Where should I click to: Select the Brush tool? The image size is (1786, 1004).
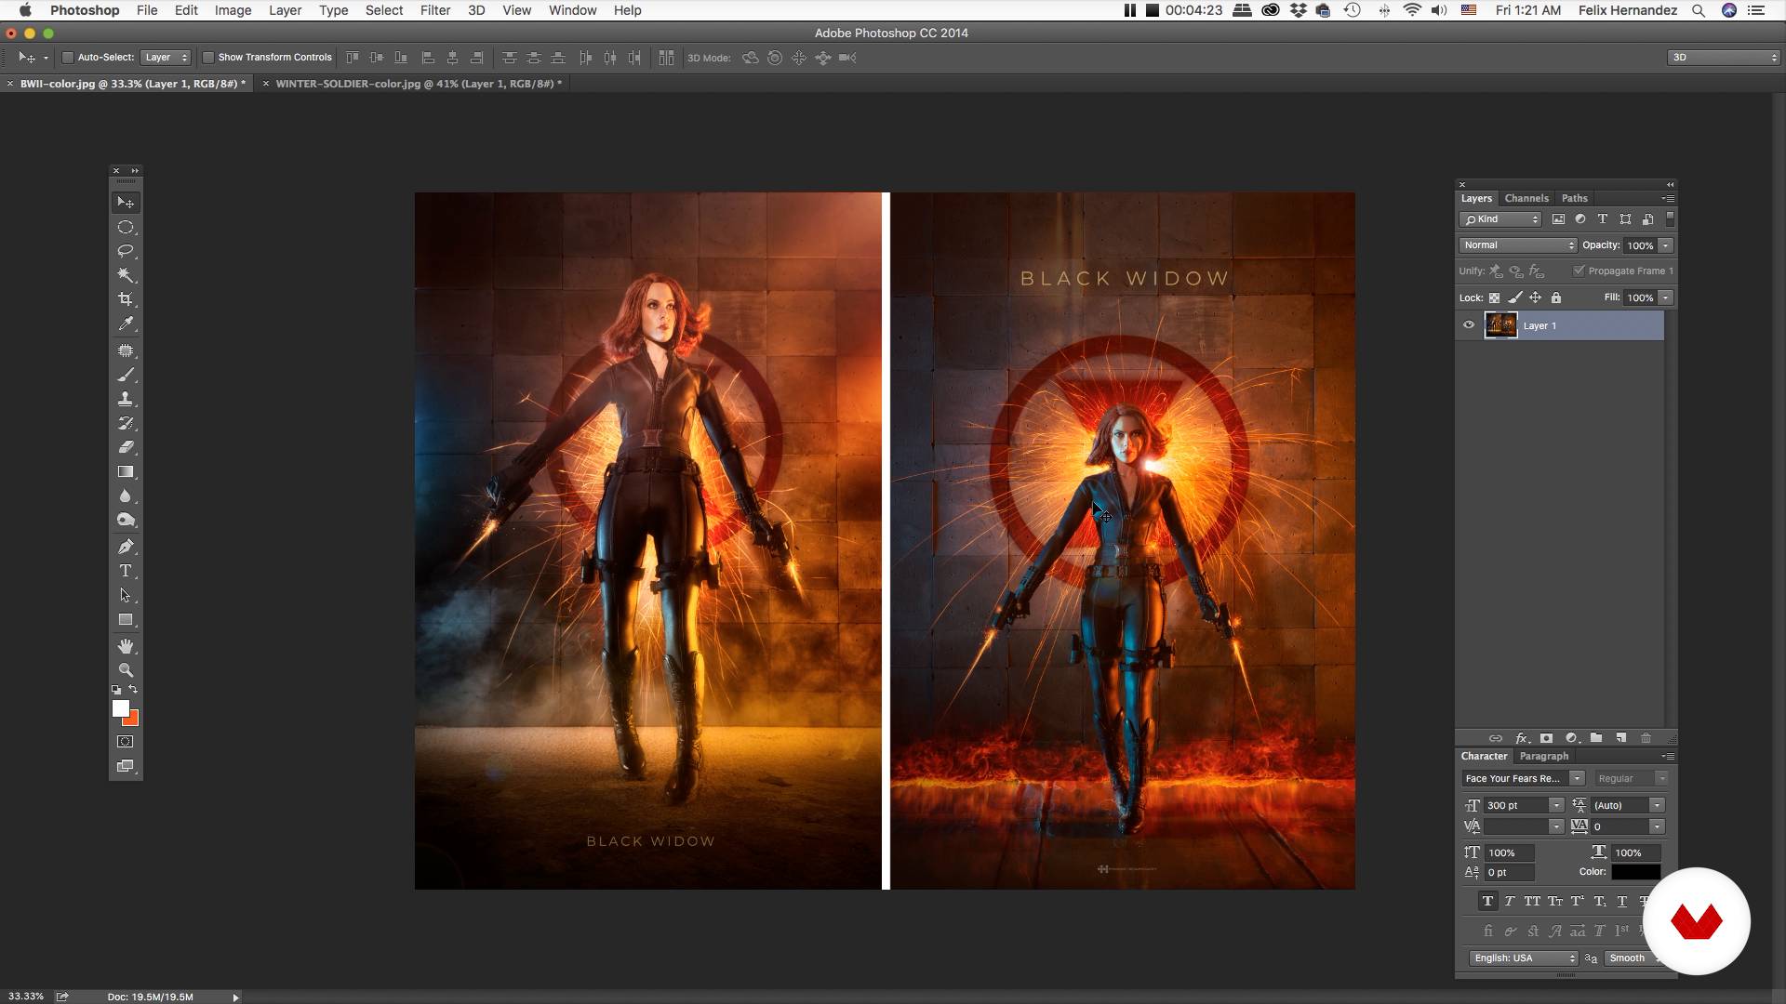(x=126, y=375)
